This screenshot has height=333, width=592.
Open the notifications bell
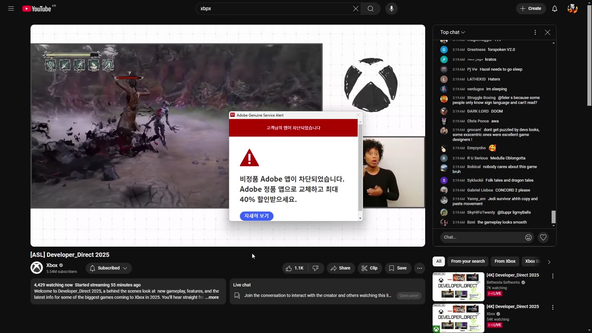coord(555,9)
